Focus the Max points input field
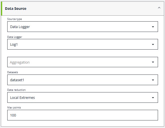Viewport: 165px width, 128px height. point(82,115)
